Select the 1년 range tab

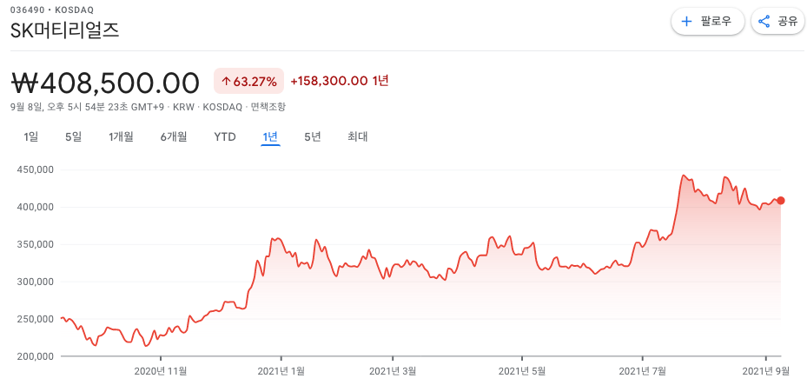tap(270, 137)
